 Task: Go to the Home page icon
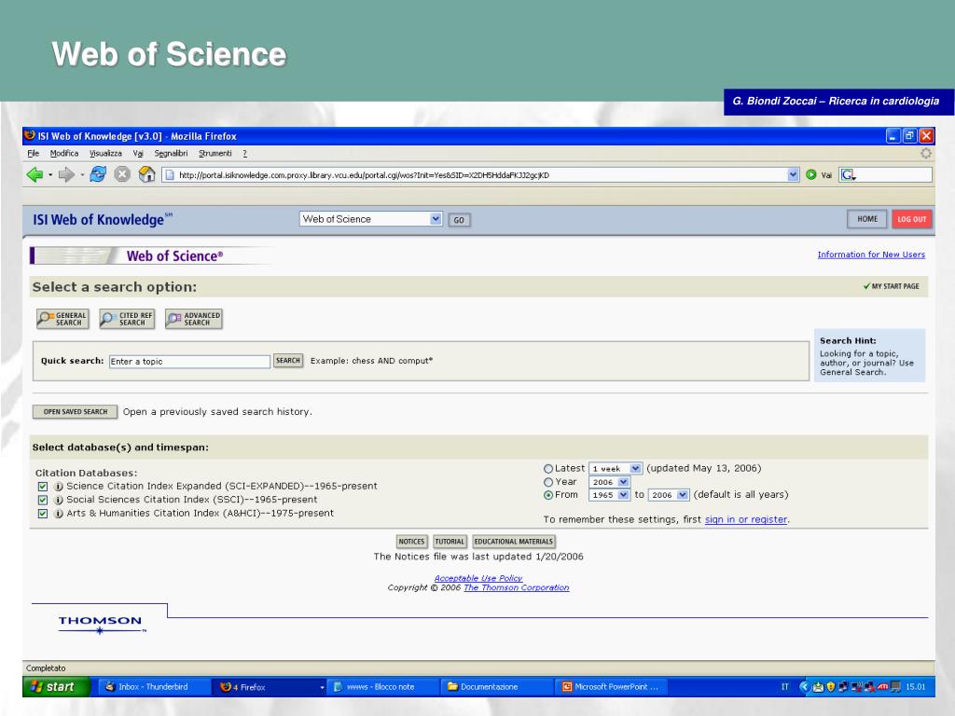(146, 174)
